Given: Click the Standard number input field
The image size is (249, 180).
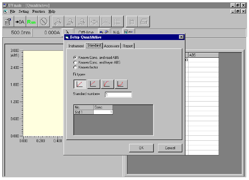Looking at the screenshot, I should click(118, 95).
